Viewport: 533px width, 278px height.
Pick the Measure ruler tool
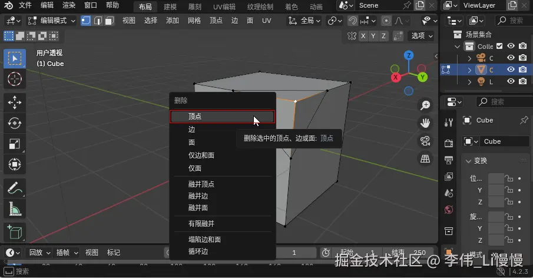[14, 208]
